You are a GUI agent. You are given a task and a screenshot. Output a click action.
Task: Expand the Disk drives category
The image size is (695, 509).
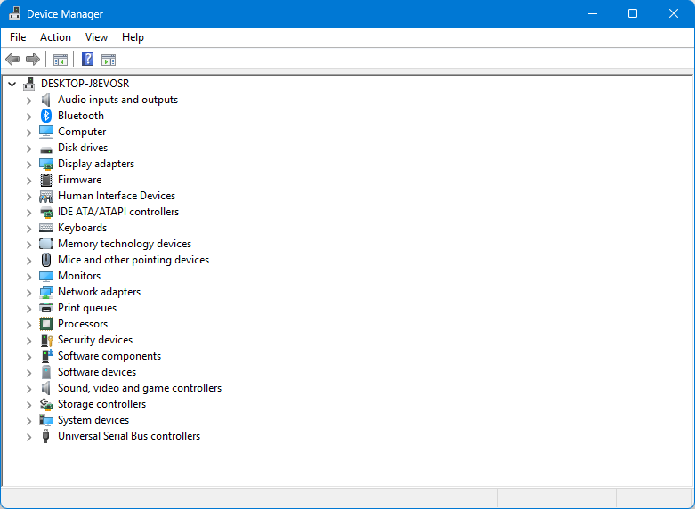tap(28, 148)
